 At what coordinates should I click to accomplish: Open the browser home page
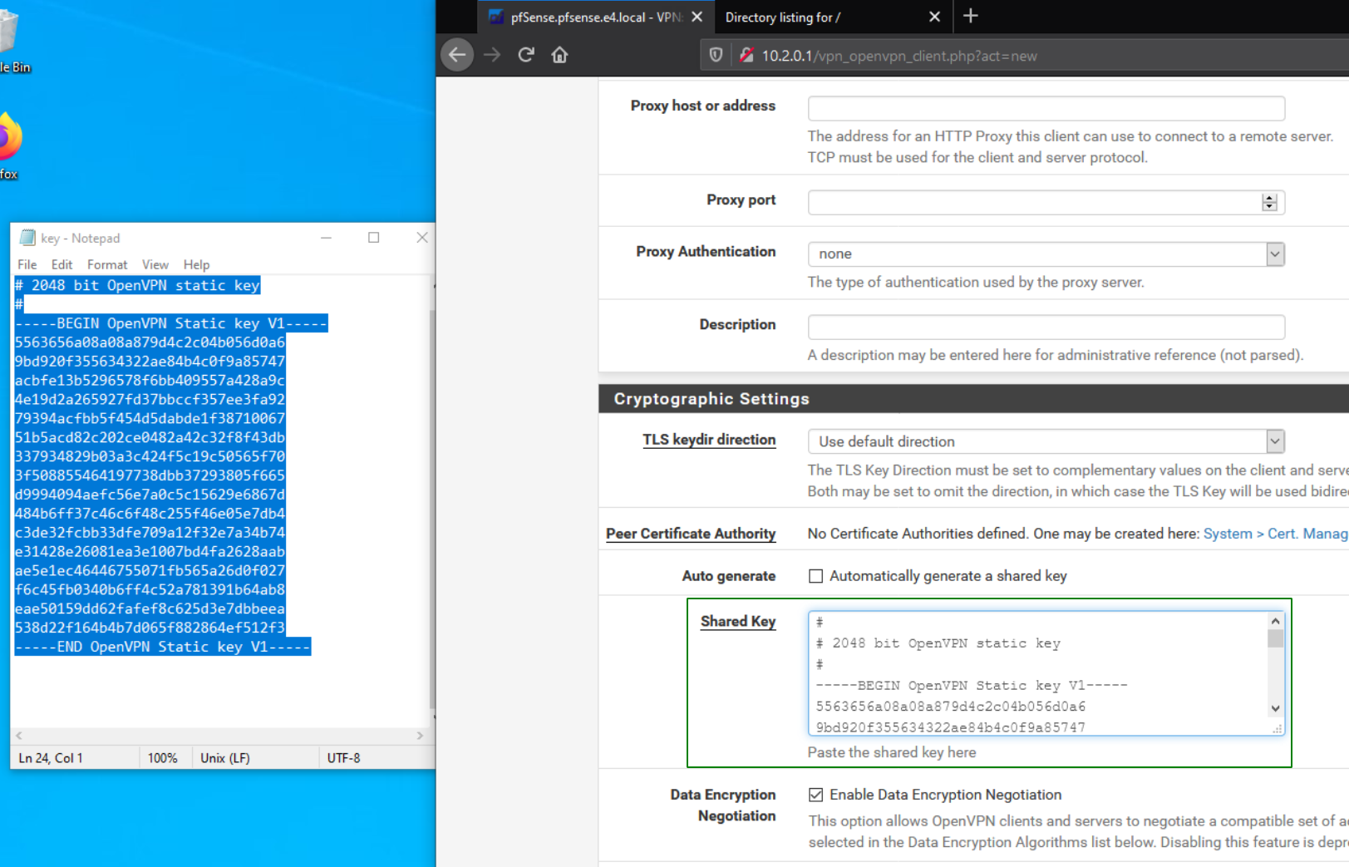point(559,55)
